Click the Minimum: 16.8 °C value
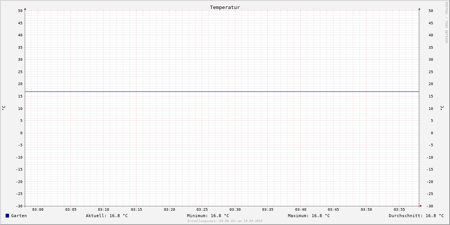 coord(208,216)
